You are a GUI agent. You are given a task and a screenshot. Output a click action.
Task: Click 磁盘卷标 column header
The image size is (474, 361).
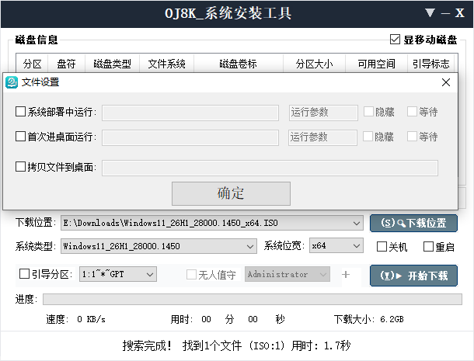coord(239,64)
